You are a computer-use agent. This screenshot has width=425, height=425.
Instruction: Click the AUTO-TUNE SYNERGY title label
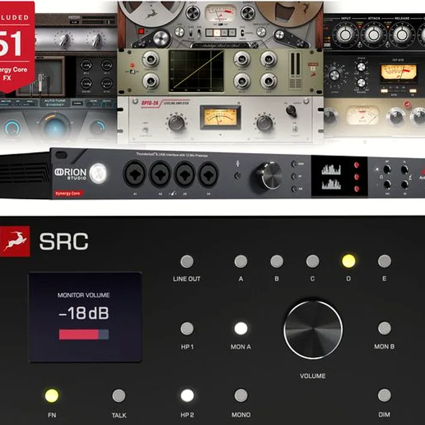[x=55, y=103]
